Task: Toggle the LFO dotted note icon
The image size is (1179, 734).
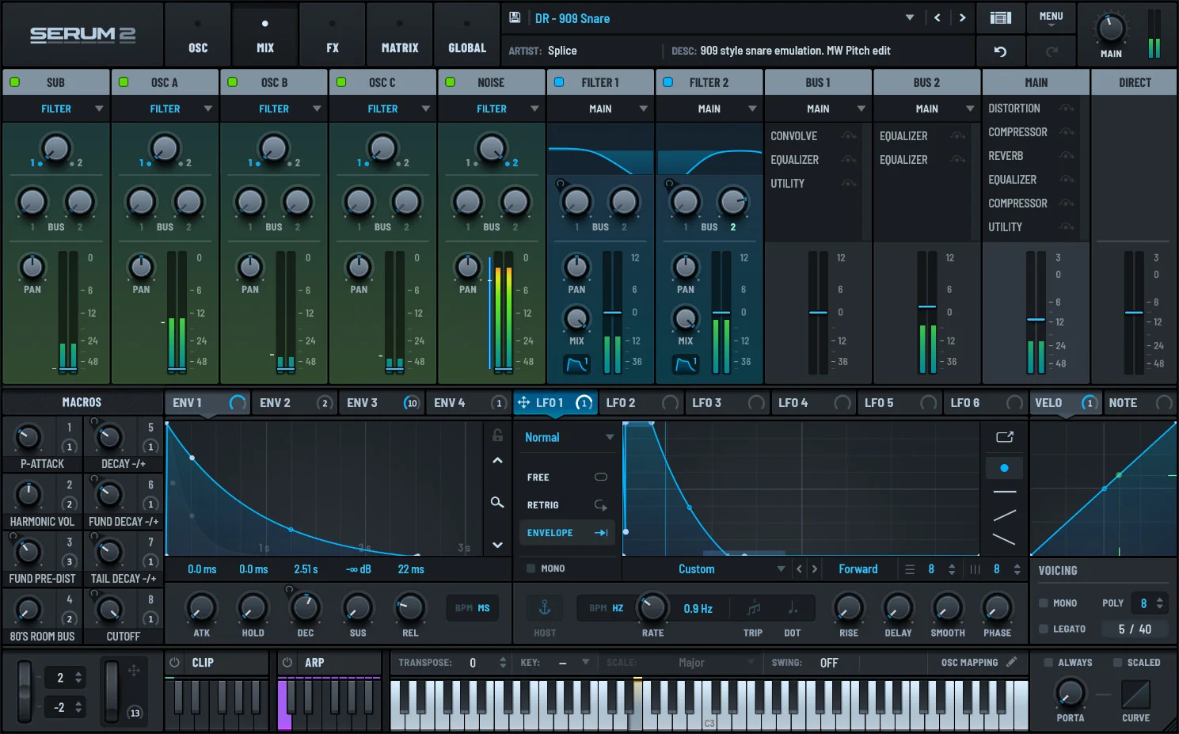Action: [x=793, y=608]
